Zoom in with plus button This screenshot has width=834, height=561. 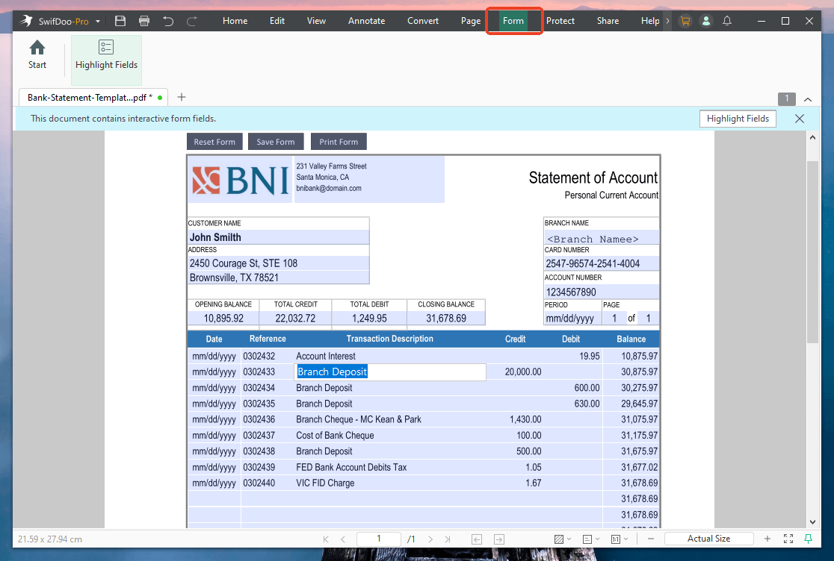click(x=767, y=539)
